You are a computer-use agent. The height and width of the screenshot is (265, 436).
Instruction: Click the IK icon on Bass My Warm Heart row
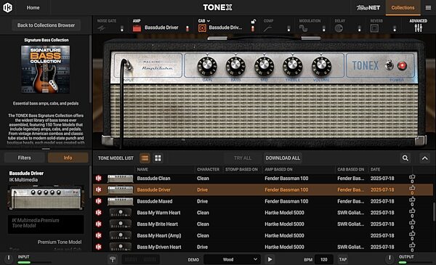pyautogui.click(x=98, y=213)
